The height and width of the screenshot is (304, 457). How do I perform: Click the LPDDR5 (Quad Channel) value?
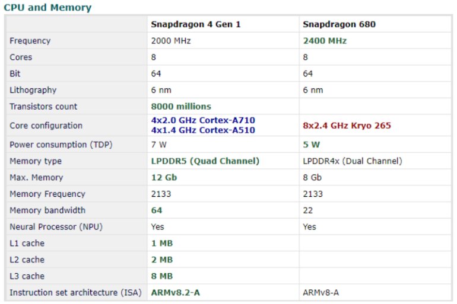pyautogui.click(x=205, y=161)
